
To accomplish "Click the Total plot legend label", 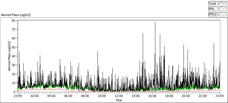I will [x=213, y=3].
